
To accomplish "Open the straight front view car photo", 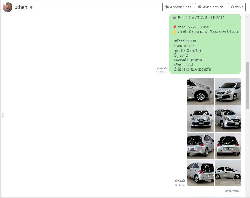I will pos(201,119).
